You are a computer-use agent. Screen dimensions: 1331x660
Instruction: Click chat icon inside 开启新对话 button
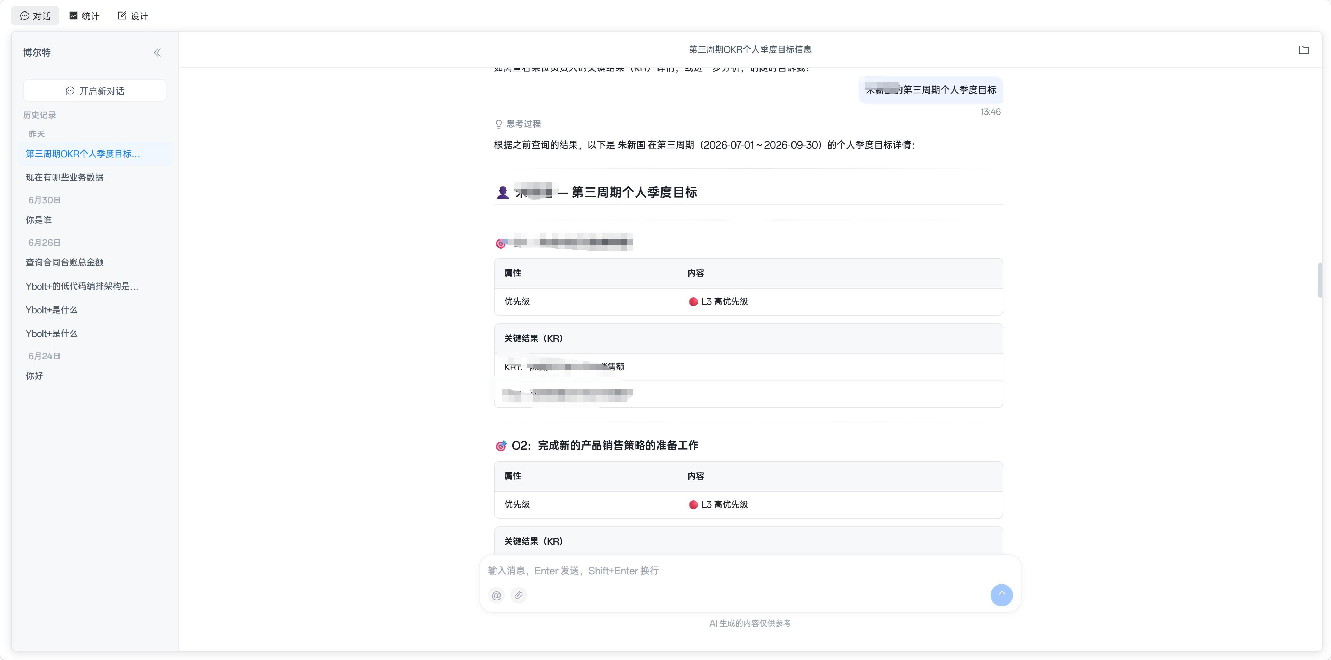(x=70, y=91)
